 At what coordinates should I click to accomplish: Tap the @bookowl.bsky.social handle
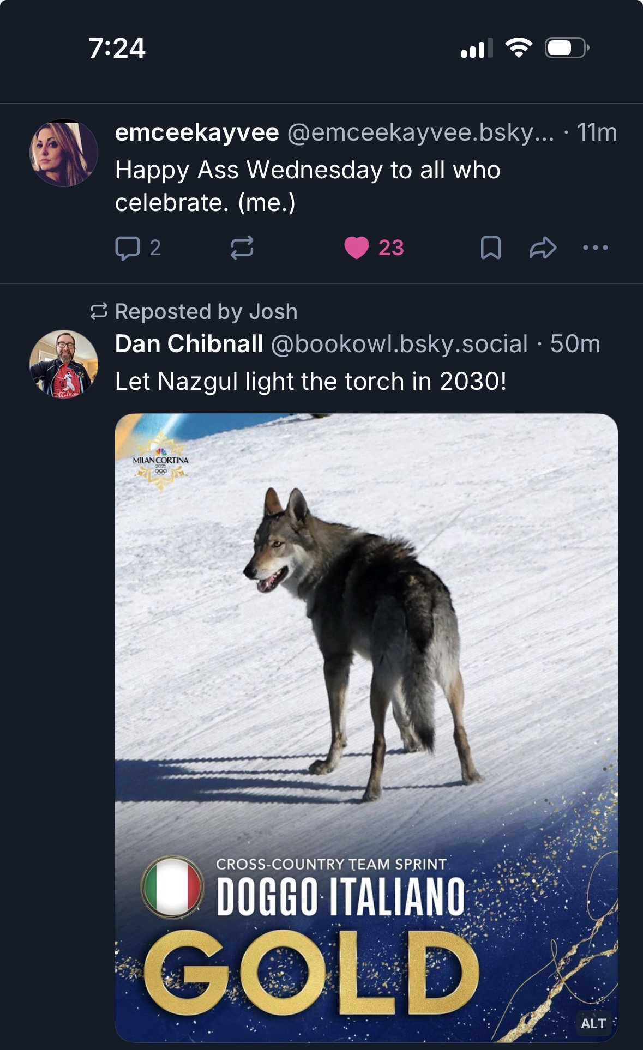399,344
